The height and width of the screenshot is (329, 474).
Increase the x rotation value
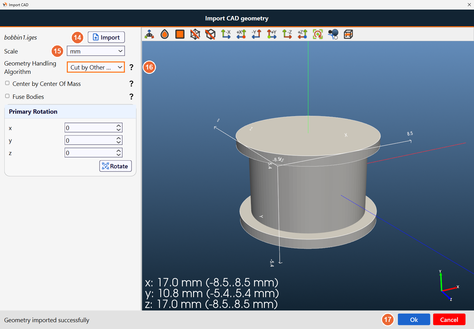point(119,126)
